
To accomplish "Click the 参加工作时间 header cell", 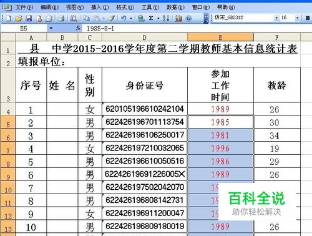I will pyautogui.click(x=220, y=85).
